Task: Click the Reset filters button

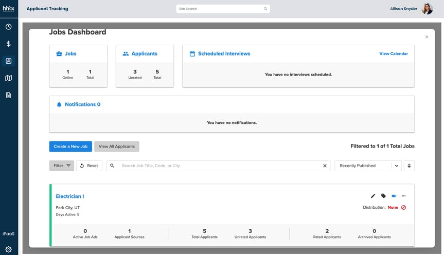Action: (x=89, y=166)
